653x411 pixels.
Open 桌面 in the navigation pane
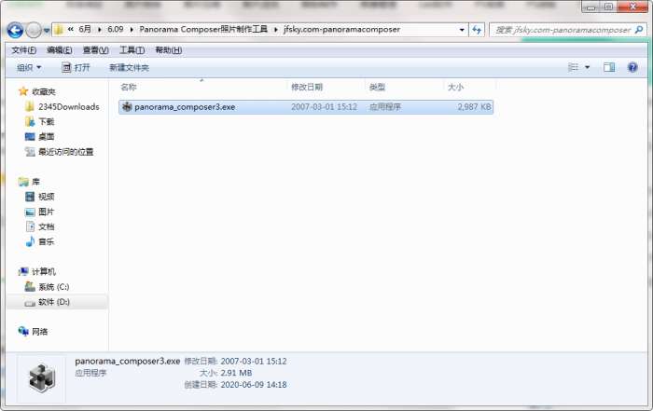47,137
